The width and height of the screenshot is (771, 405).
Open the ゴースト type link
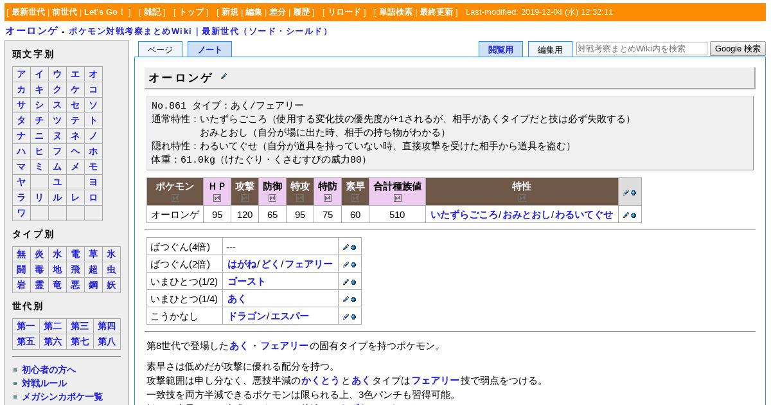(246, 282)
